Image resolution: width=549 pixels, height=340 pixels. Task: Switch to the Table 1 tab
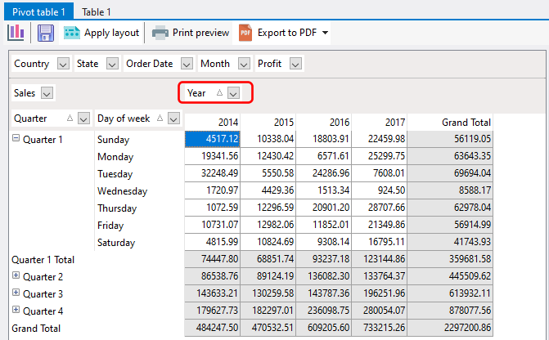[97, 12]
